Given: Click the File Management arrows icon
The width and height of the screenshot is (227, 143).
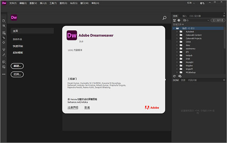Looking at the screenshot, I should tap(4, 26).
